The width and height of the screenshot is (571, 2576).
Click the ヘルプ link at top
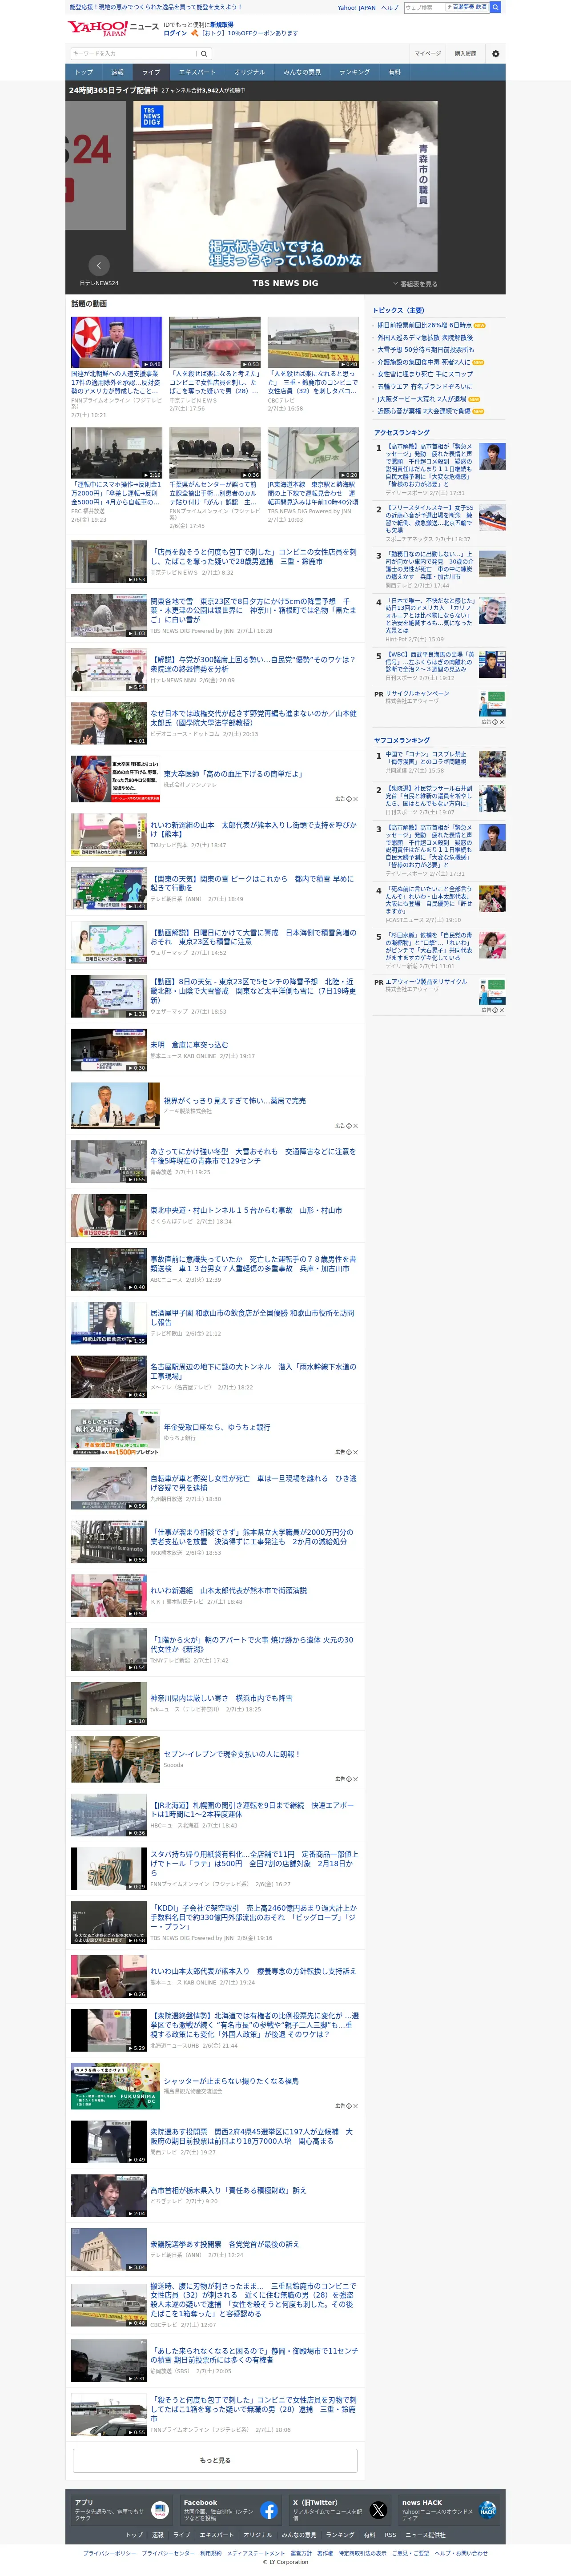tap(389, 7)
